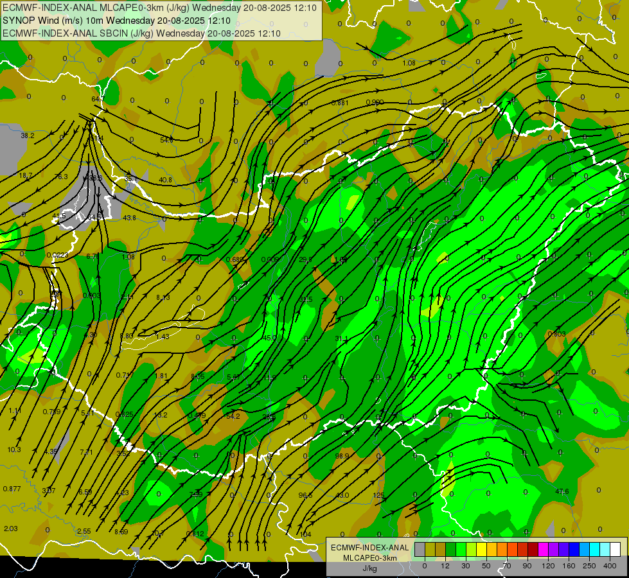This screenshot has height=578, width=629.
Task: Click the map value '3.07'
Action: [x=49, y=491]
